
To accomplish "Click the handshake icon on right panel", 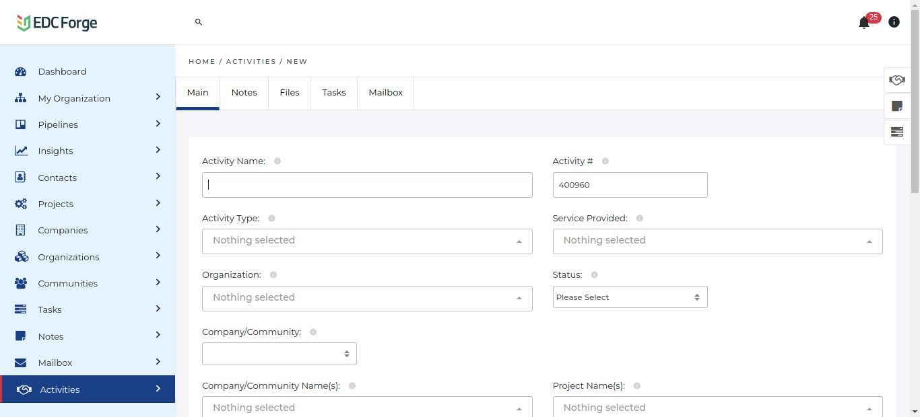I will click(x=896, y=80).
